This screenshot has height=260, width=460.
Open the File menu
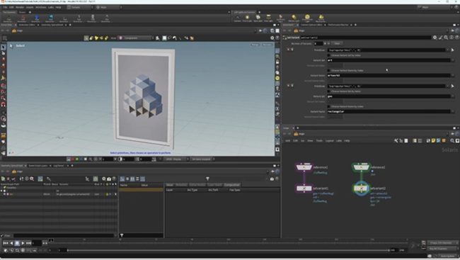point(5,7)
